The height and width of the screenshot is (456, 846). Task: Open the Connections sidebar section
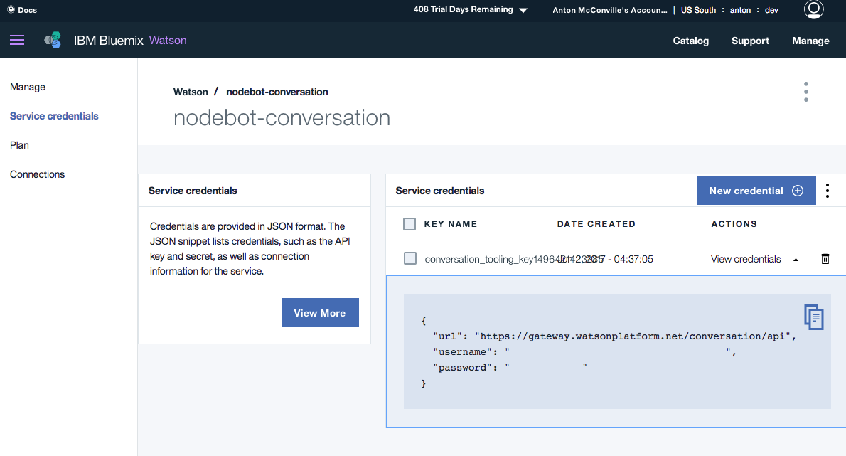[x=37, y=174]
